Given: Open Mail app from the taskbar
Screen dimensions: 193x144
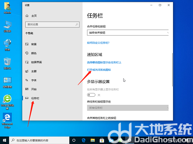Looking at the screenshot, I should tap(111, 140).
